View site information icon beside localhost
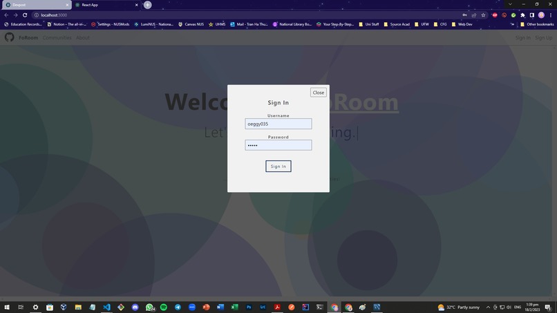This screenshot has height=313, width=557. point(36,15)
